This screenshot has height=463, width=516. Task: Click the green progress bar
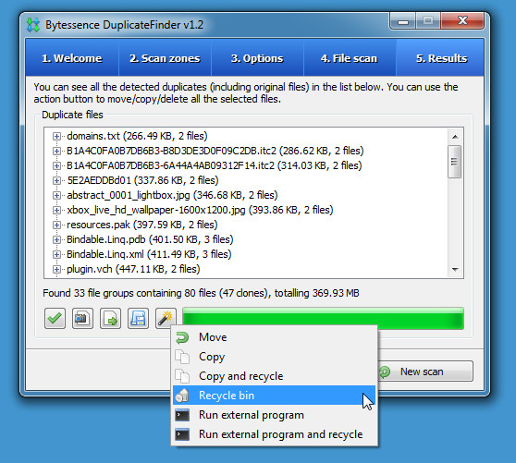(x=323, y=318)
